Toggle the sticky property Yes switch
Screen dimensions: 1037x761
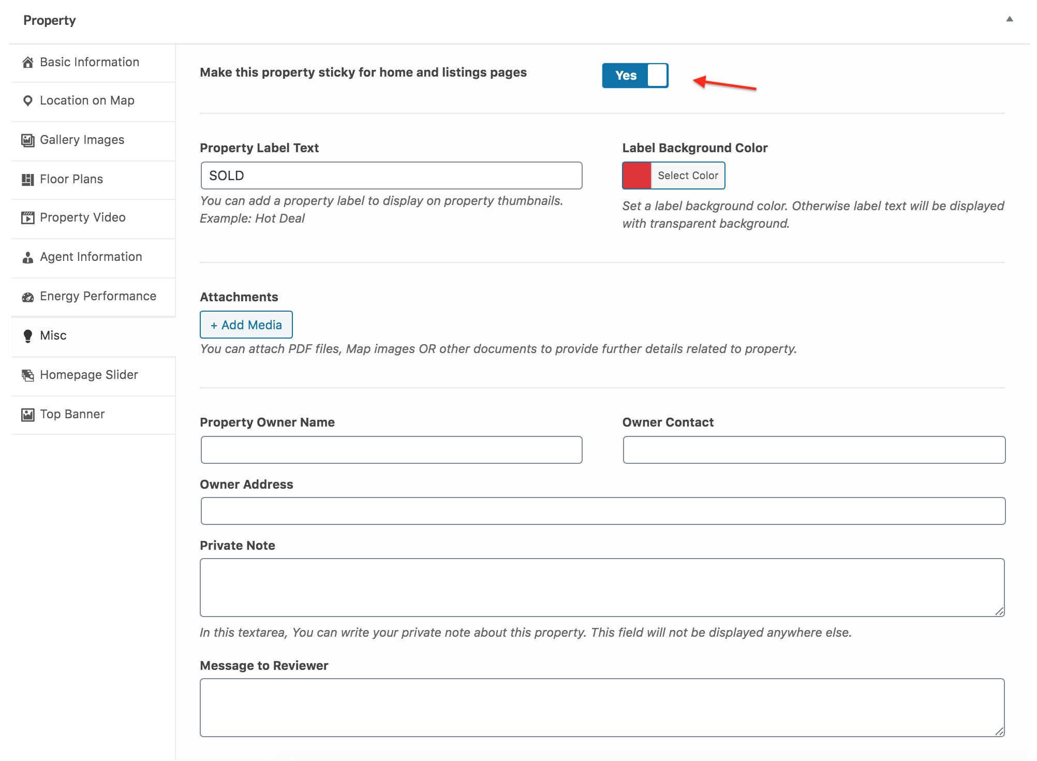pyautogui.click(x=635, y=76)
